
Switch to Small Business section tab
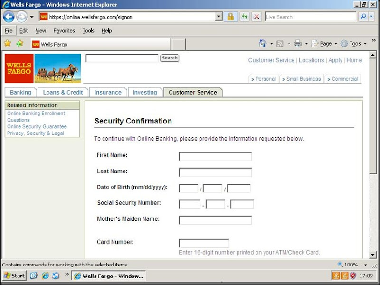click(x=301, y=79)
